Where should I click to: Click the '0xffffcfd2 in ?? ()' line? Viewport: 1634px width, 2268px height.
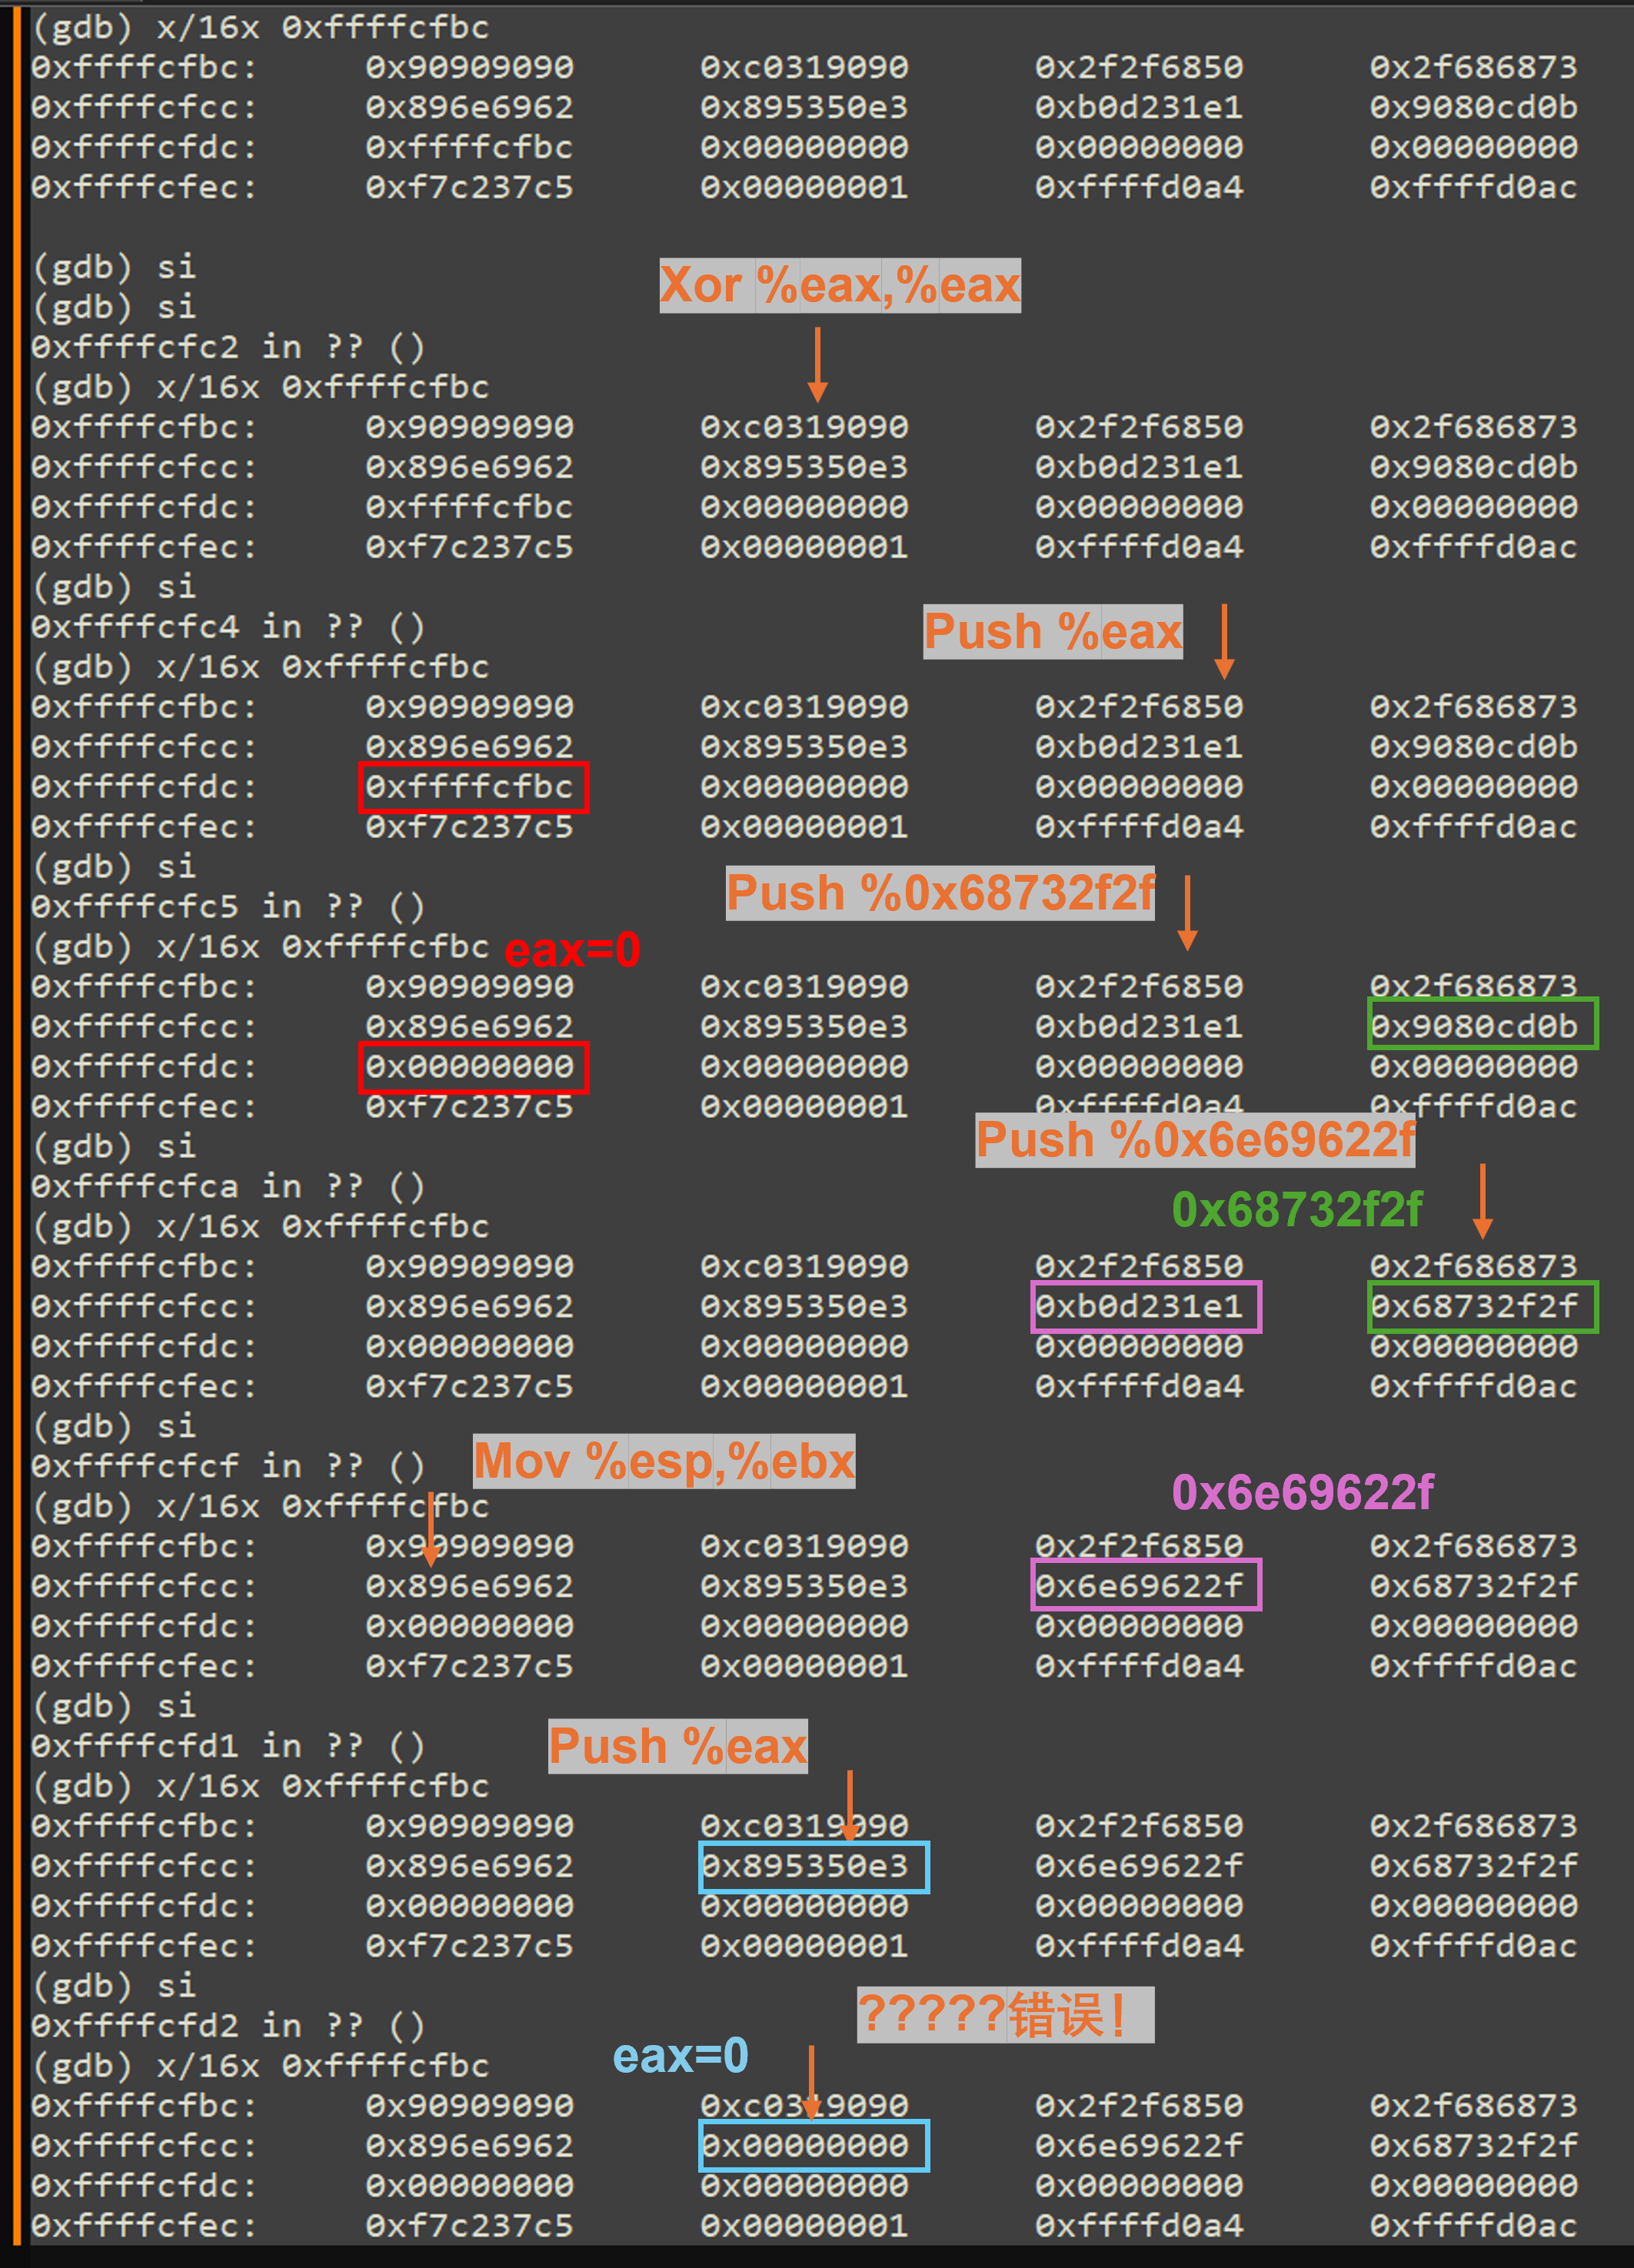[x=228, y=2026]
